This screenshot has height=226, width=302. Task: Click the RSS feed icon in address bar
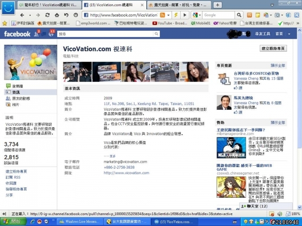[x=162, y=15]
